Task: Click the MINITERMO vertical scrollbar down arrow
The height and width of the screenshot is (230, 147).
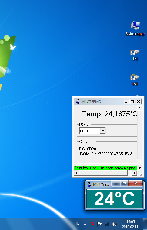Action: pos(139,168)
